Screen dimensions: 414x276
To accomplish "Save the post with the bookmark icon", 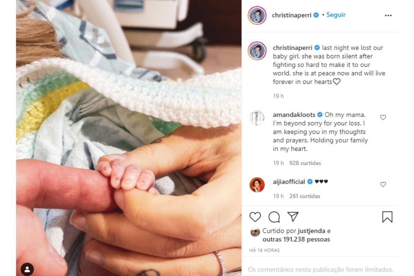I will 387,217.
